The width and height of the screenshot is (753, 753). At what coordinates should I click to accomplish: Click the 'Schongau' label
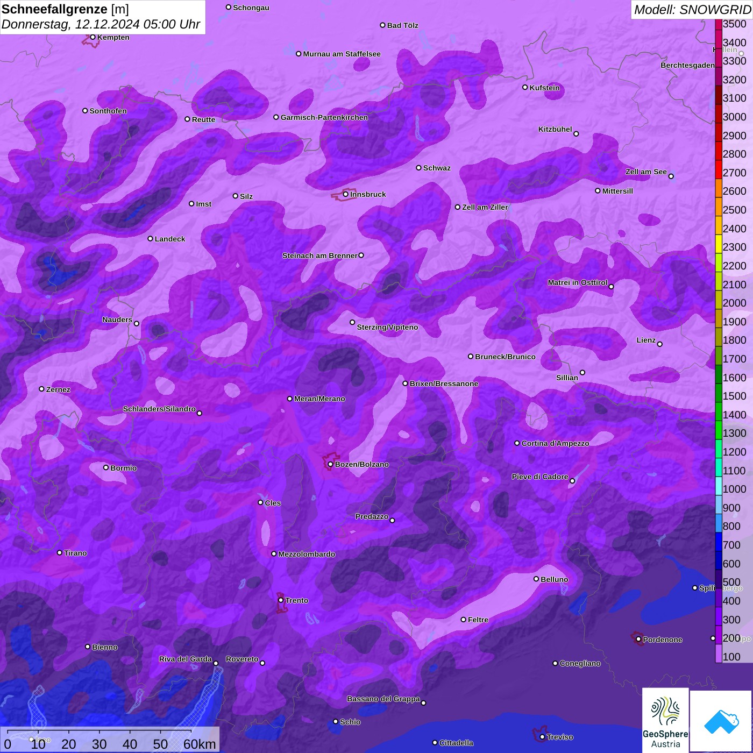pyautogui.click(x=251, y=8)
